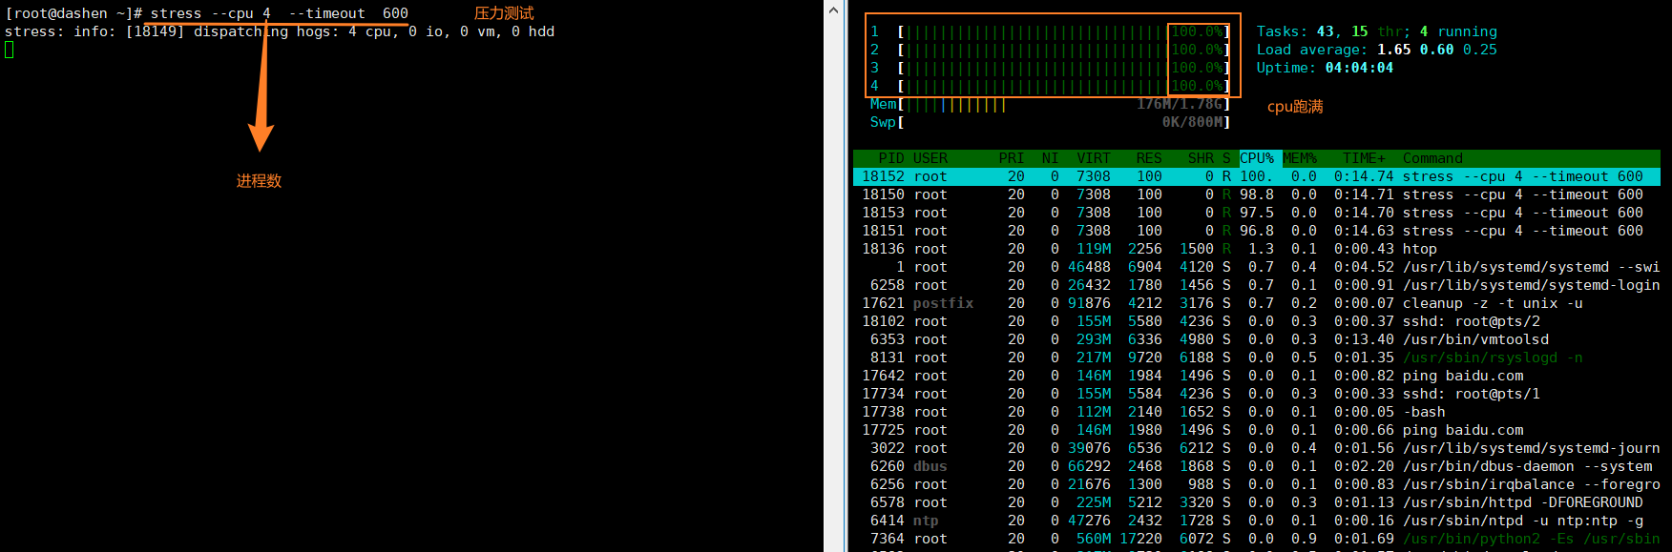Select the dbus-daemon --system row
The height and width of the screenshot is (552, 1672).
(1257, 466)
